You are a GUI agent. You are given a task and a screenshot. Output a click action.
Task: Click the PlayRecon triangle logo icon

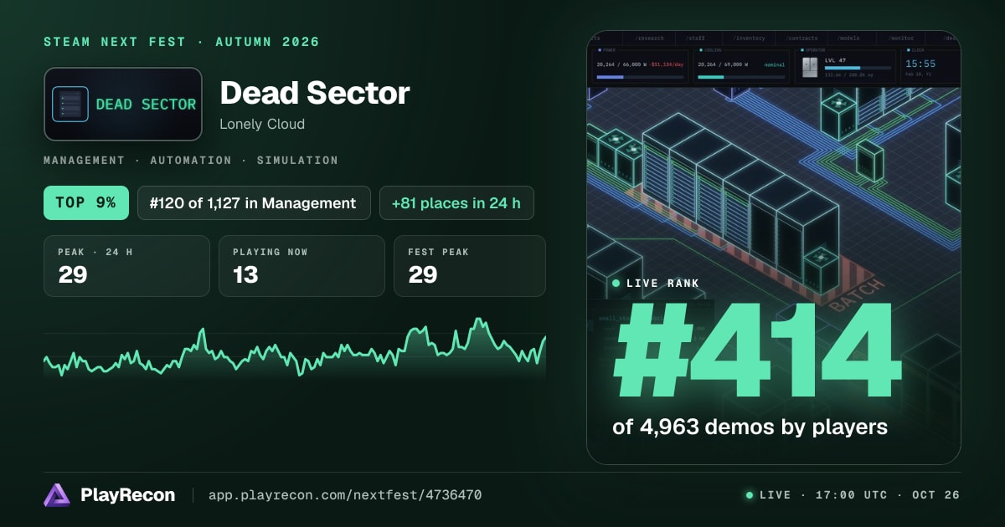(x=57, y=495)
